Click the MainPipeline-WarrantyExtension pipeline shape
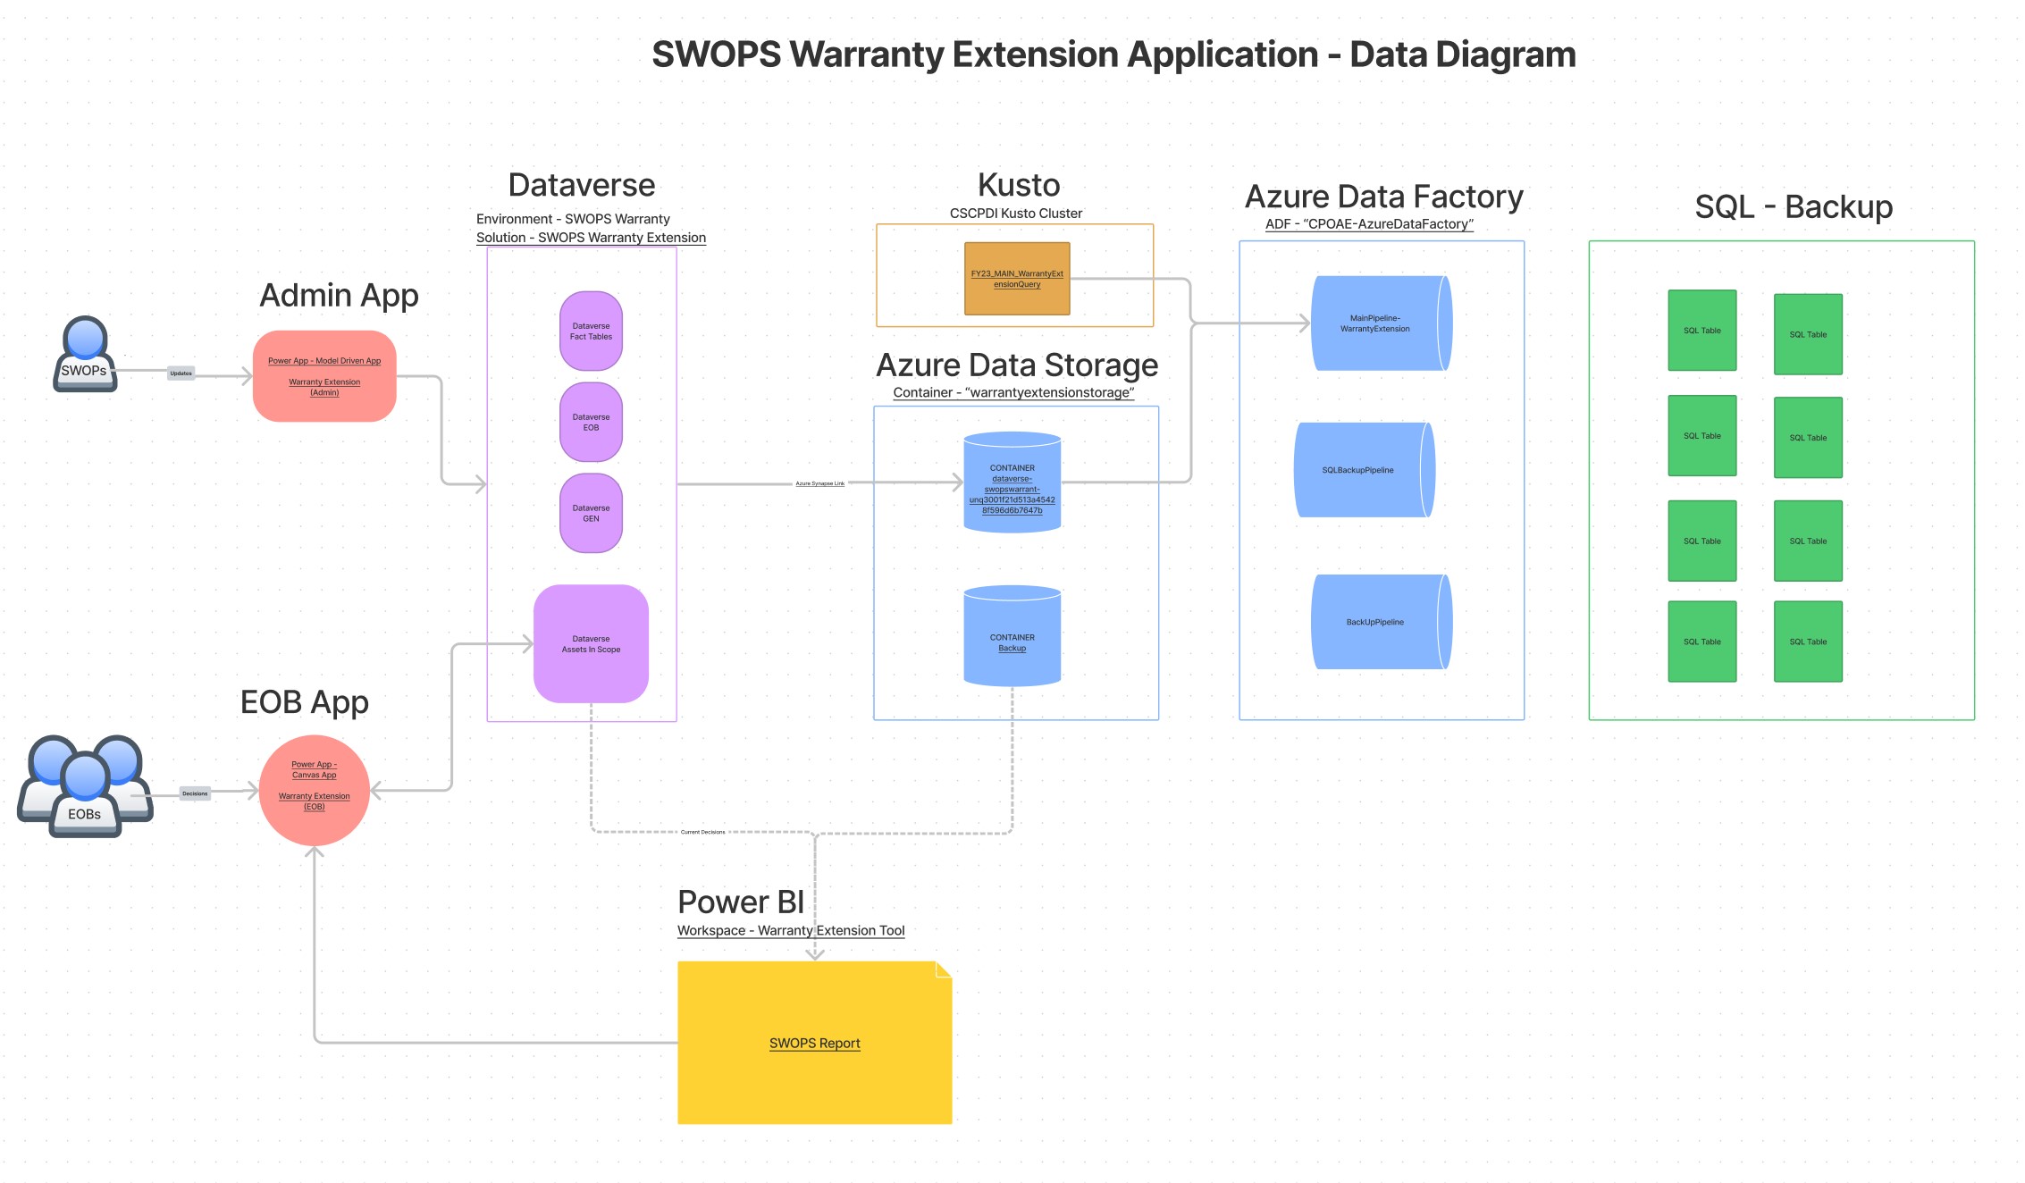 coord(1382,323)
